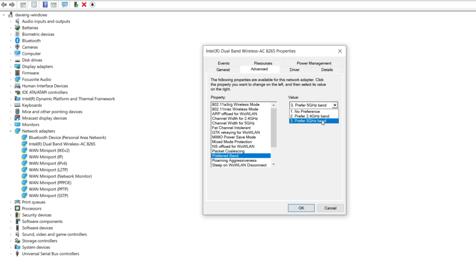
Task: Expand the Human Interface Devices node
Action: pos(10,86)
